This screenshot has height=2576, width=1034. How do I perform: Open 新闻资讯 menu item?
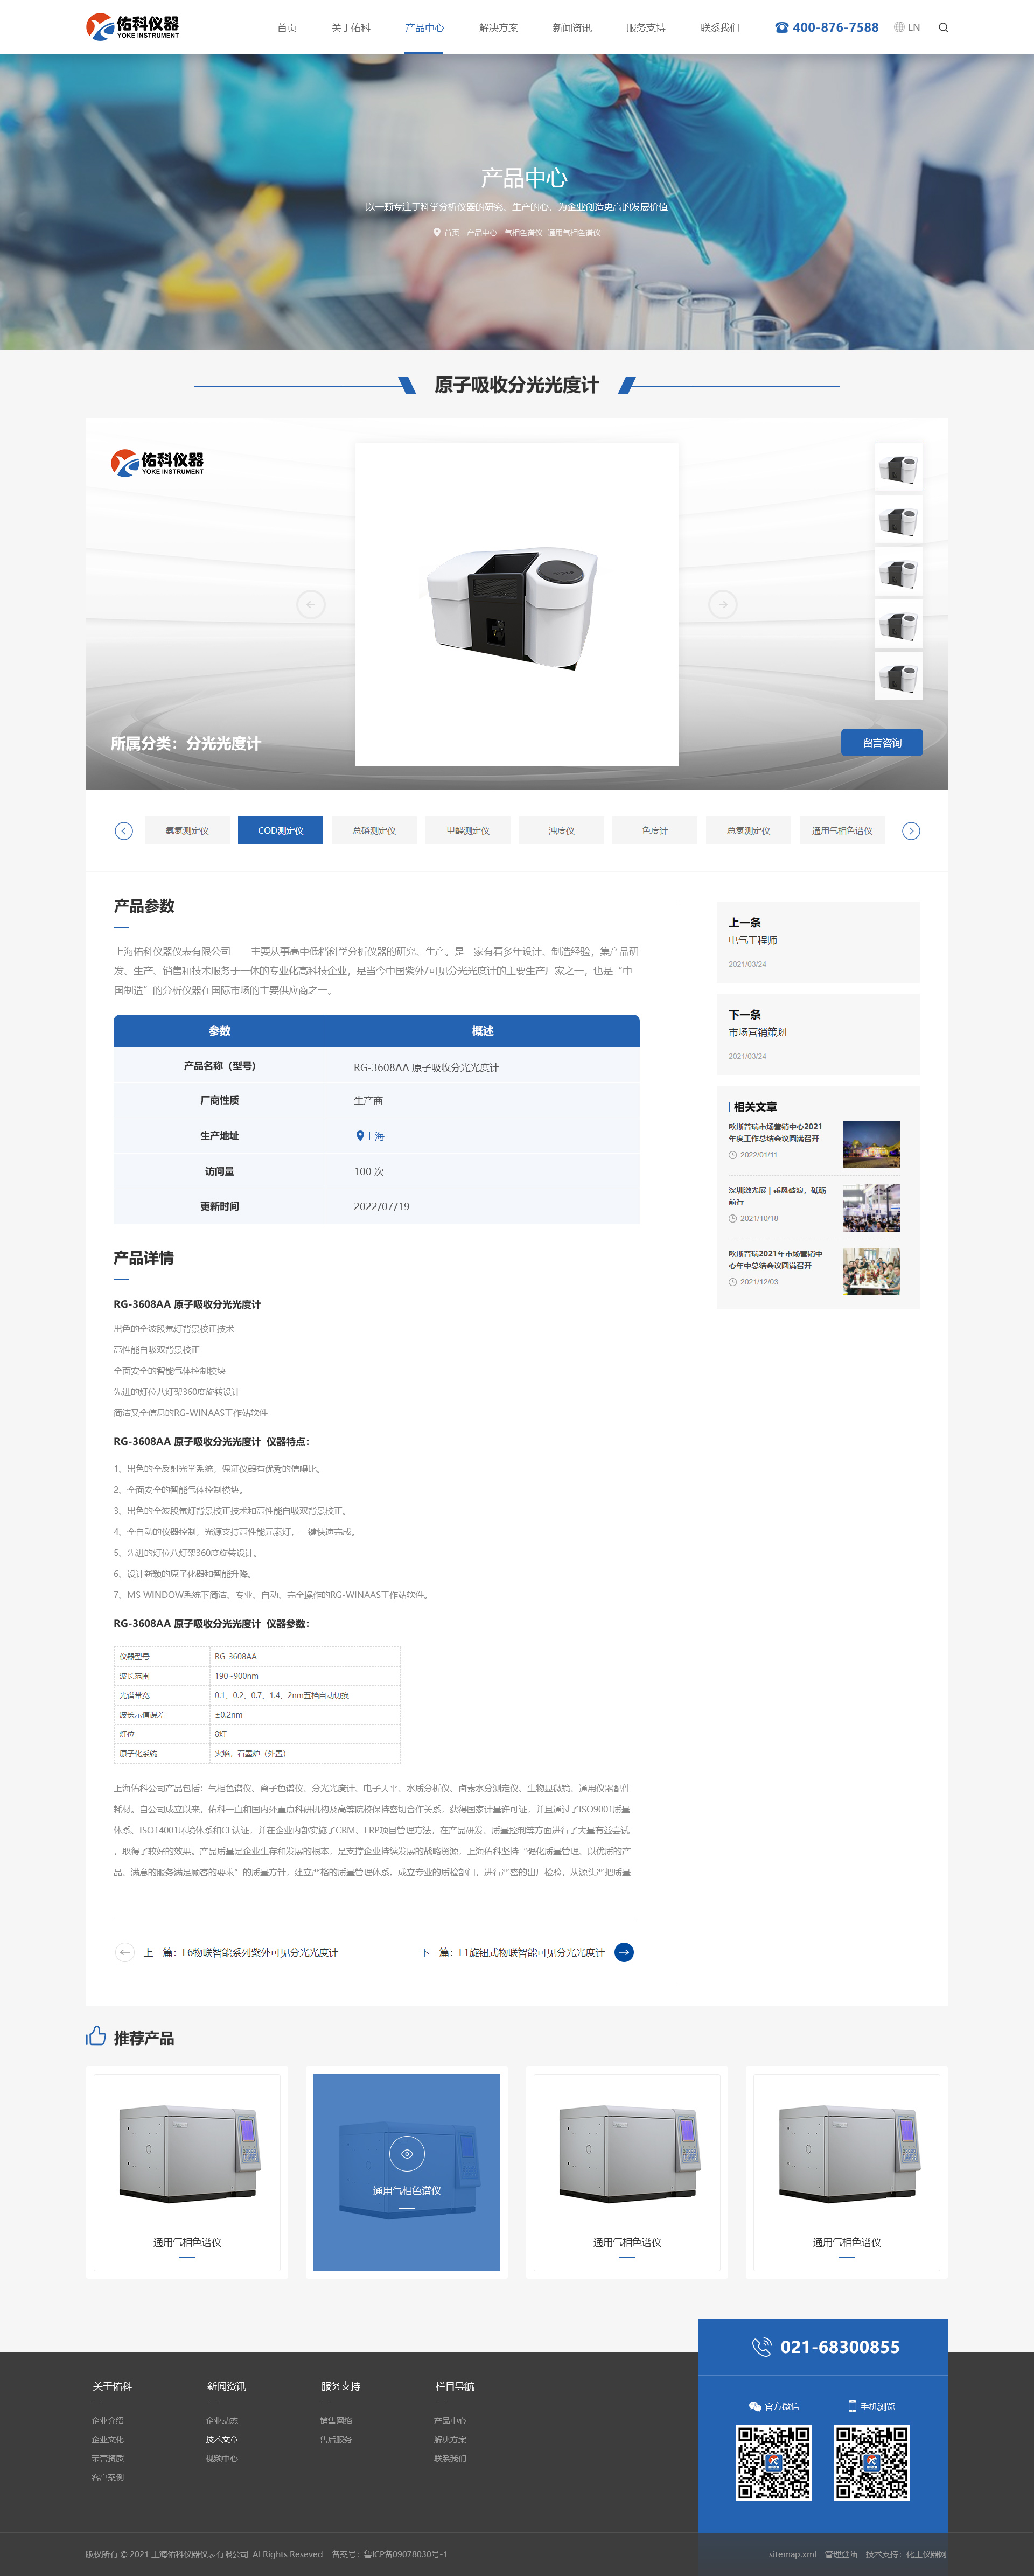point(572,27)
